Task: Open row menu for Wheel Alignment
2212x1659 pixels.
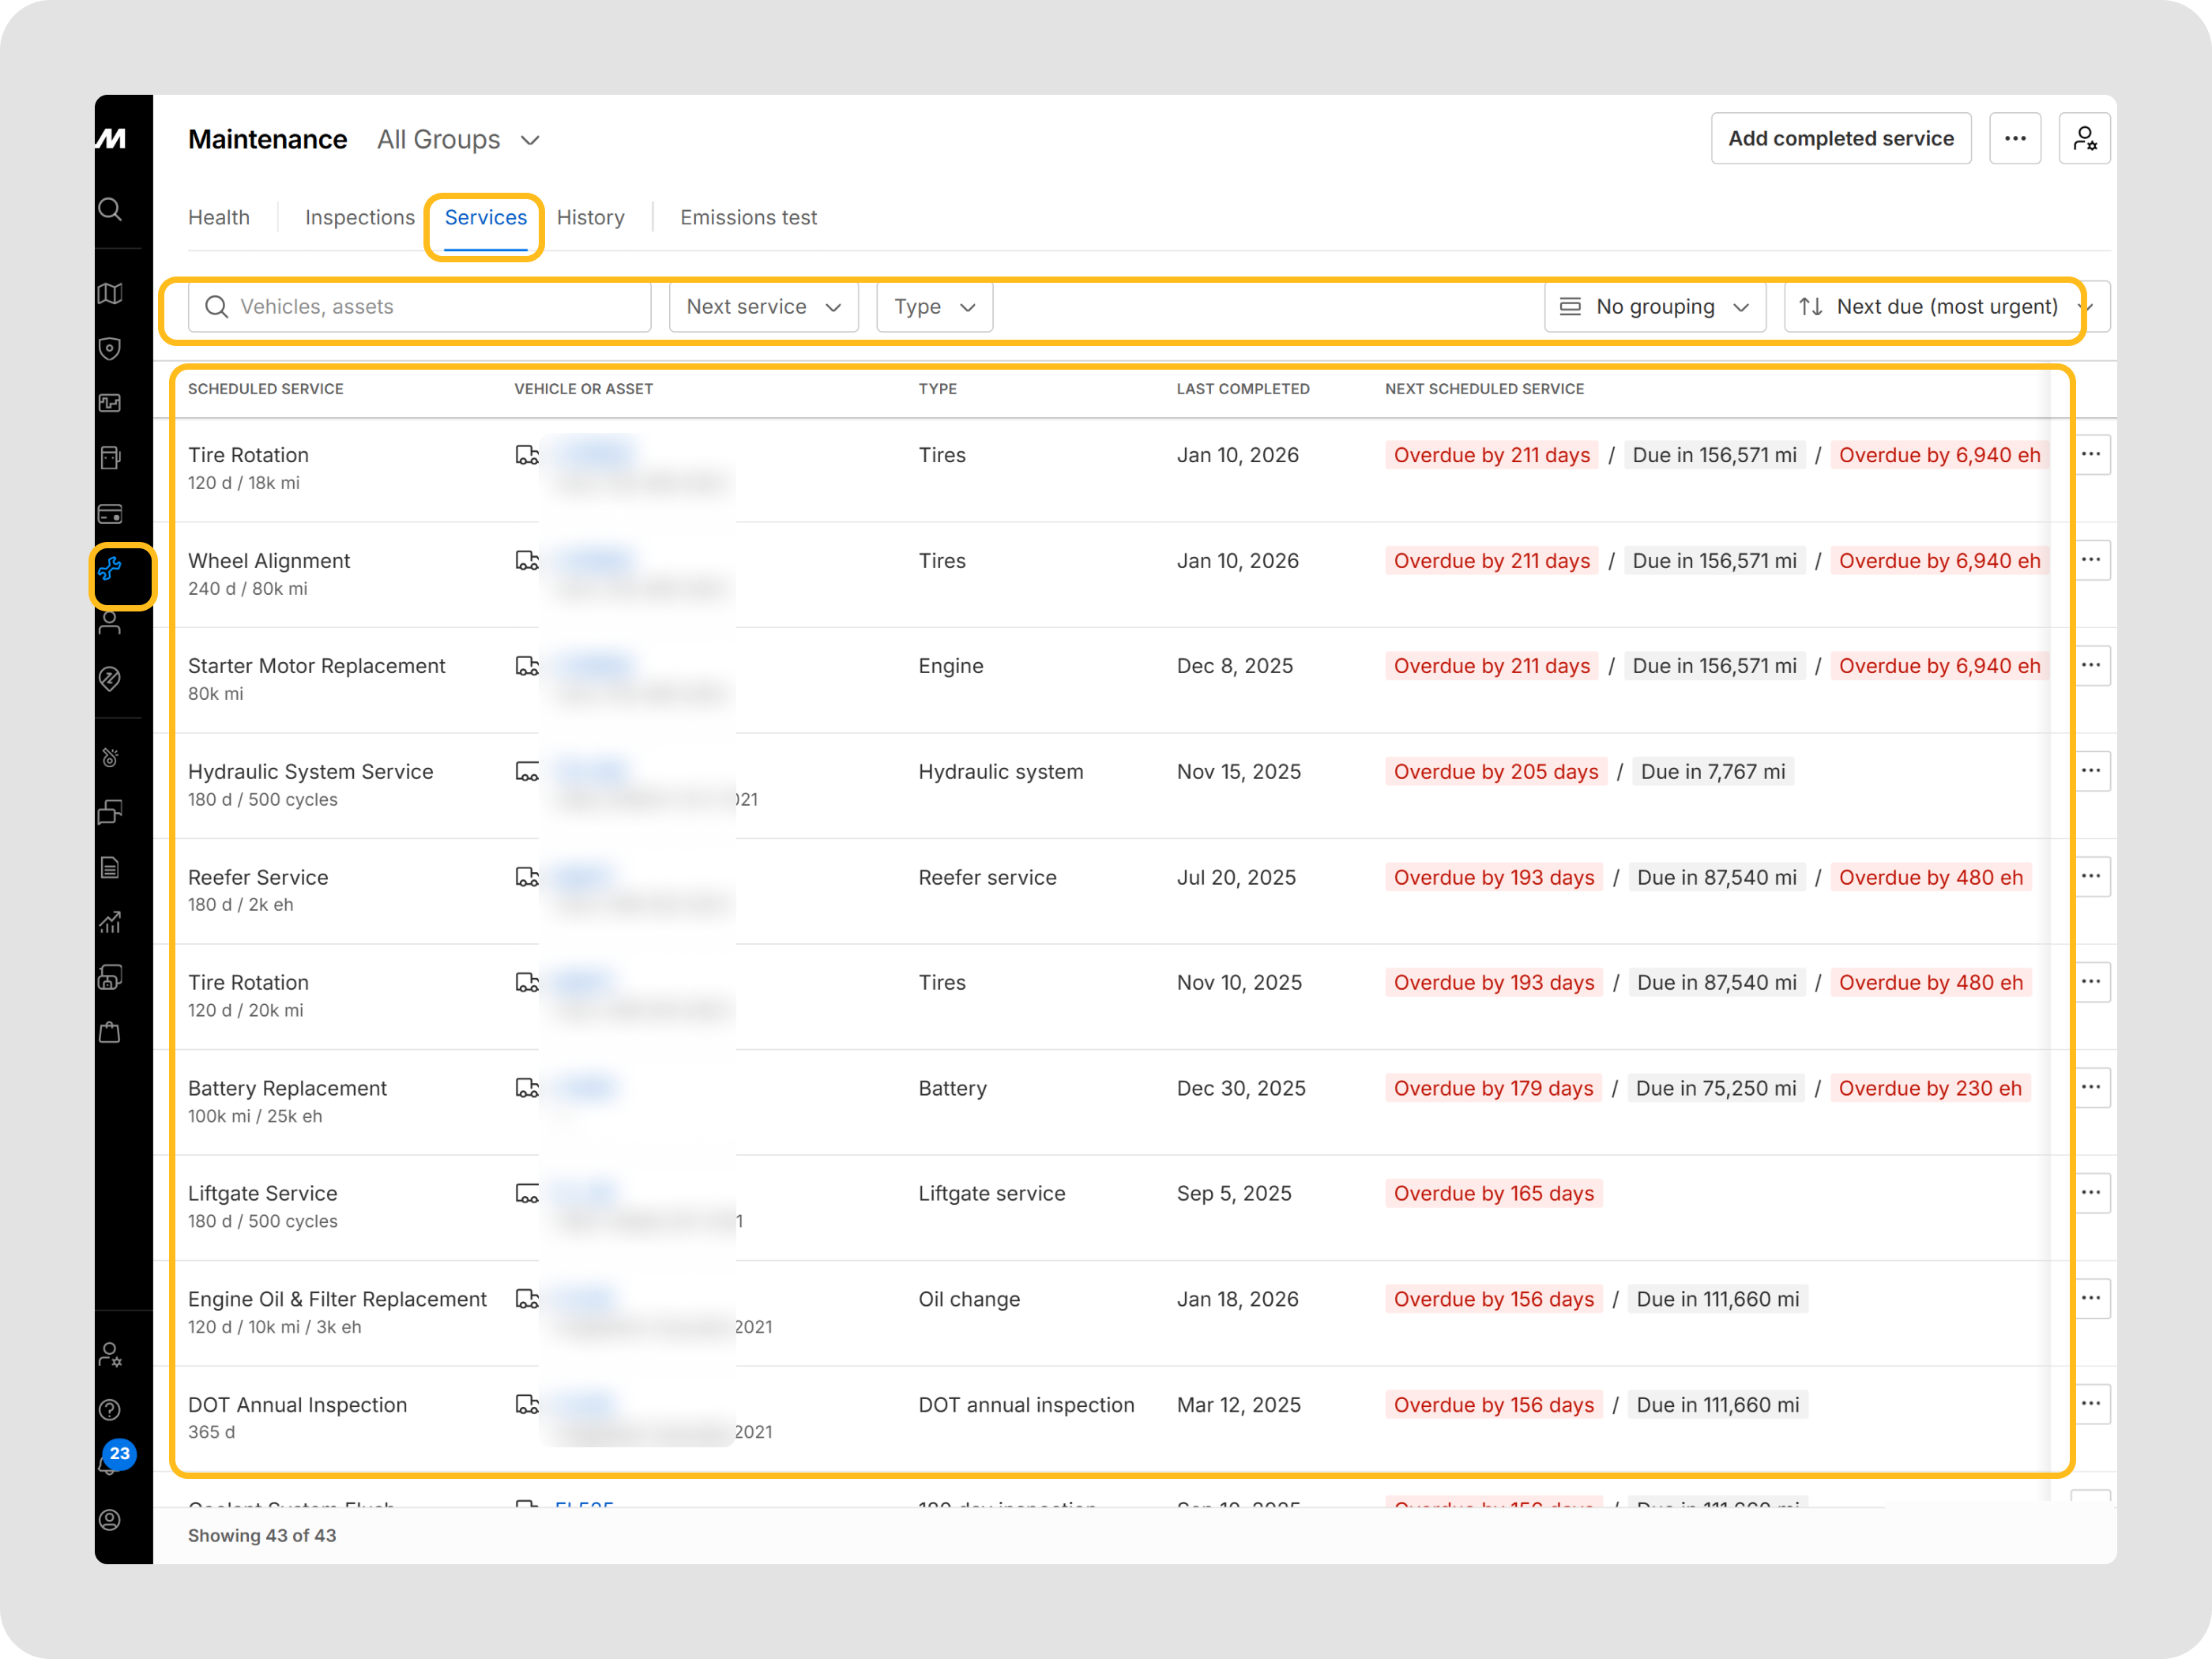Action: [2090, 560]
